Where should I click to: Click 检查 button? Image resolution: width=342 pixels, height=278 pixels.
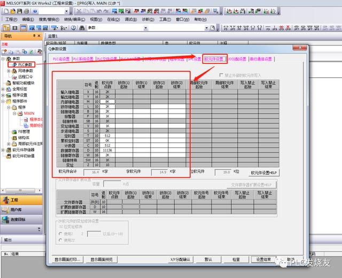(236, 259)
